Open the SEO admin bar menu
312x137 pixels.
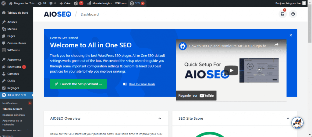[x=137, y=3]
